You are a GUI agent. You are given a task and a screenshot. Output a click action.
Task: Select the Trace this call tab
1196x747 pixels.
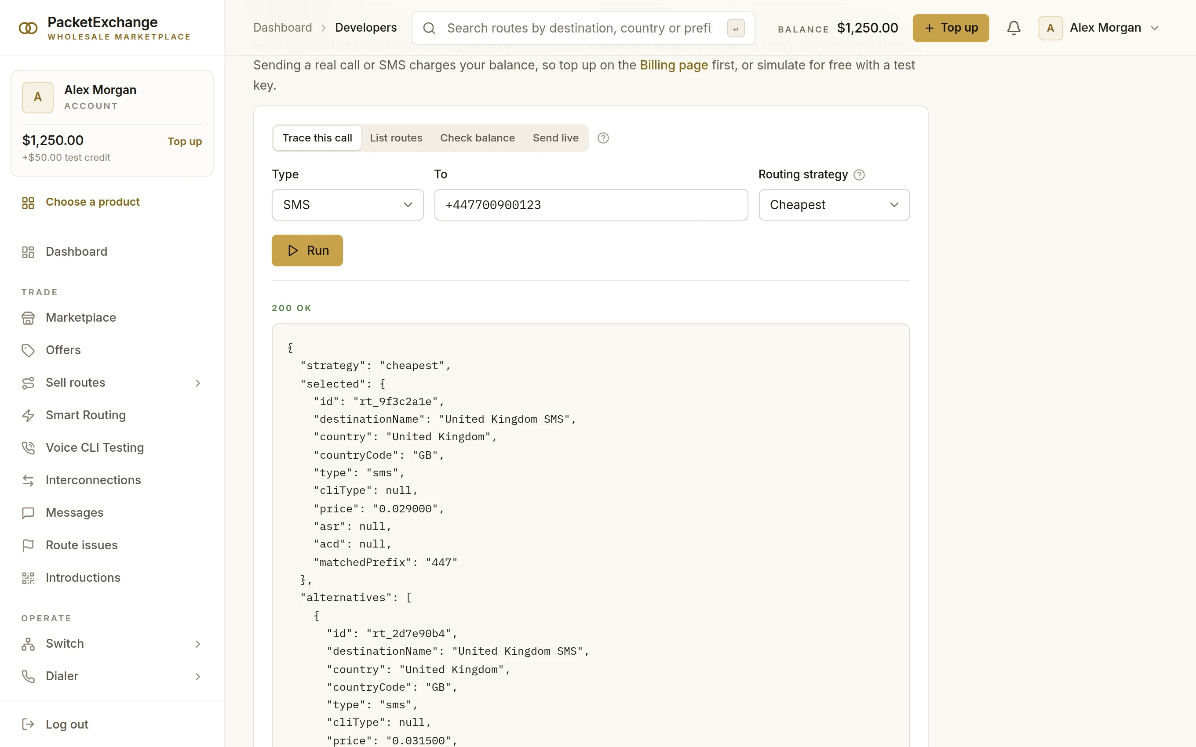click(x=317, y=138)
